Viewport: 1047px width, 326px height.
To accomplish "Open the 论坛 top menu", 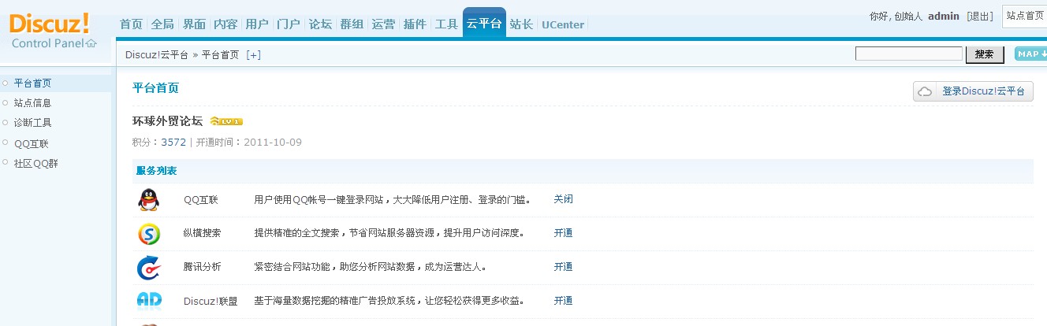I will (320, 24).
